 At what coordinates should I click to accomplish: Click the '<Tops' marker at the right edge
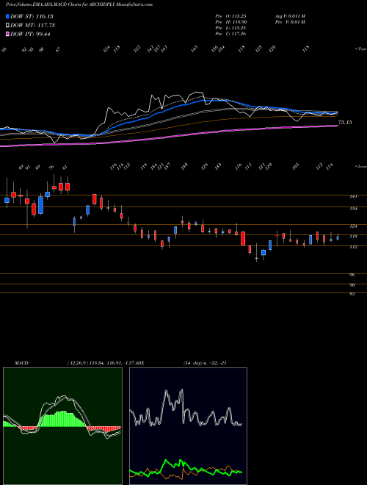tap(360, 49)
